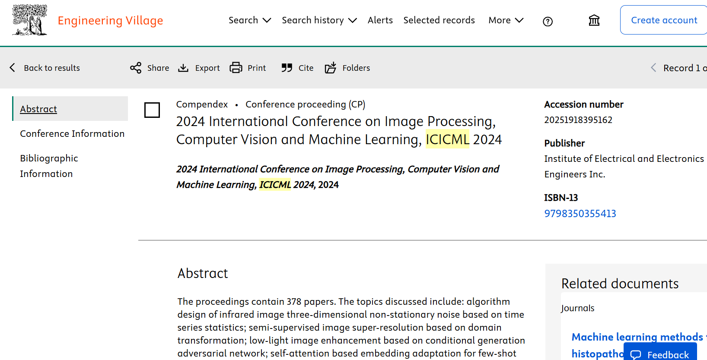Click the Export download icon
The height and width of the screenshot is (360, 707).
click(x=183, y=68)
